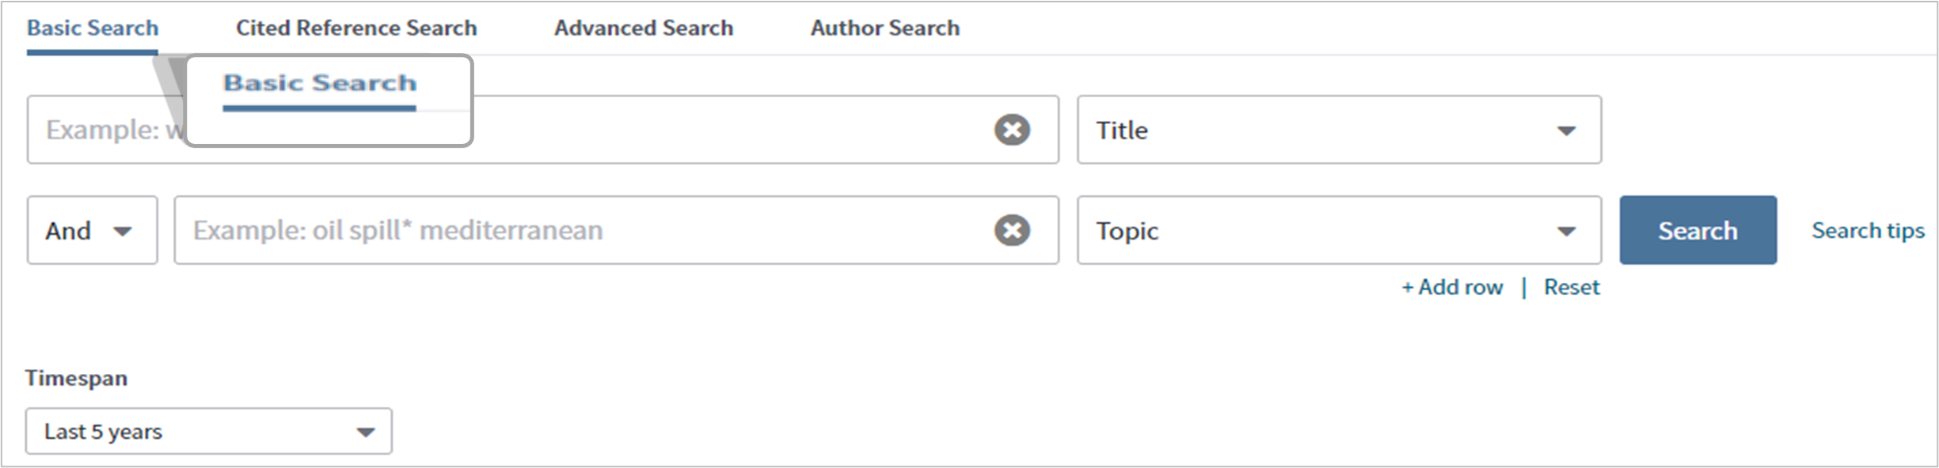Open the Search tips link
1939x468 pixels.
[x=1868, y=230]
